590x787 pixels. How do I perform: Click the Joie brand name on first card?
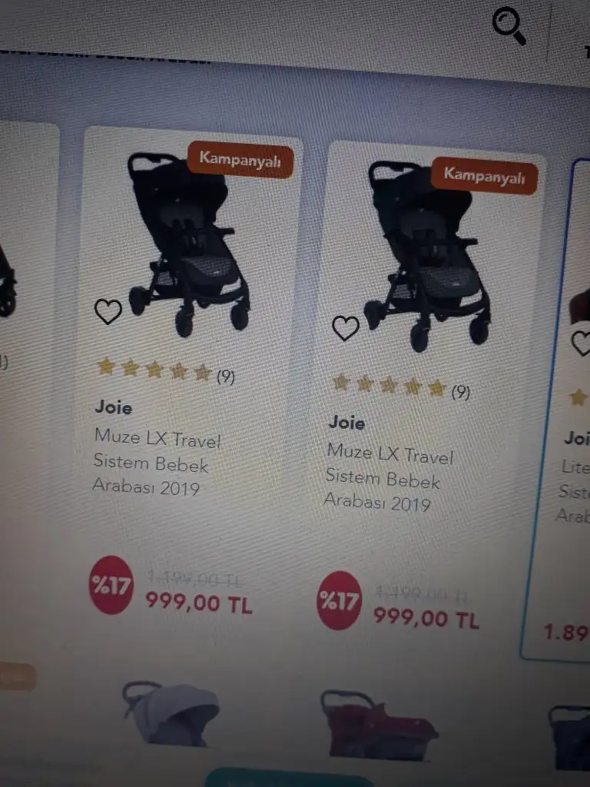pyautogui.click(x=114, y=407)
